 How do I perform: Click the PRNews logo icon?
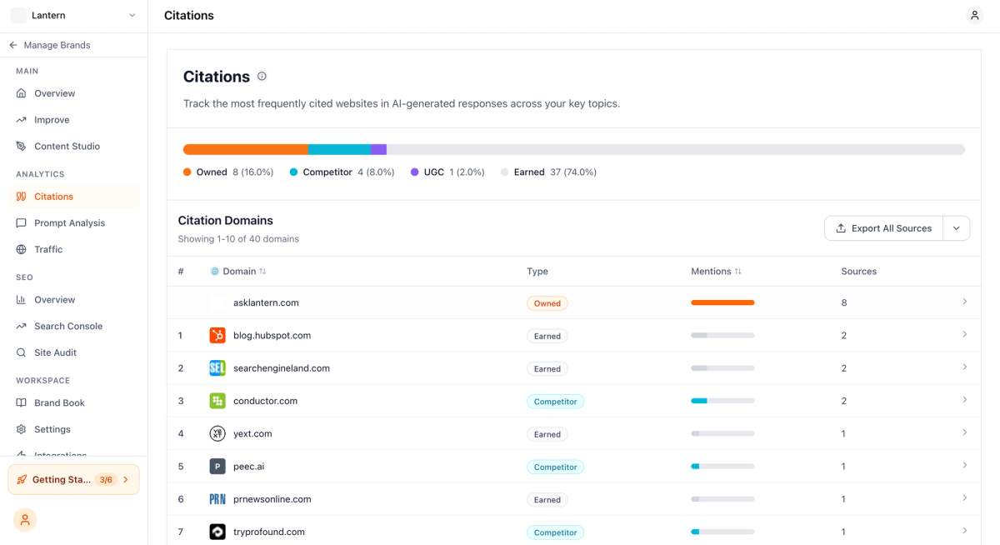217,499
